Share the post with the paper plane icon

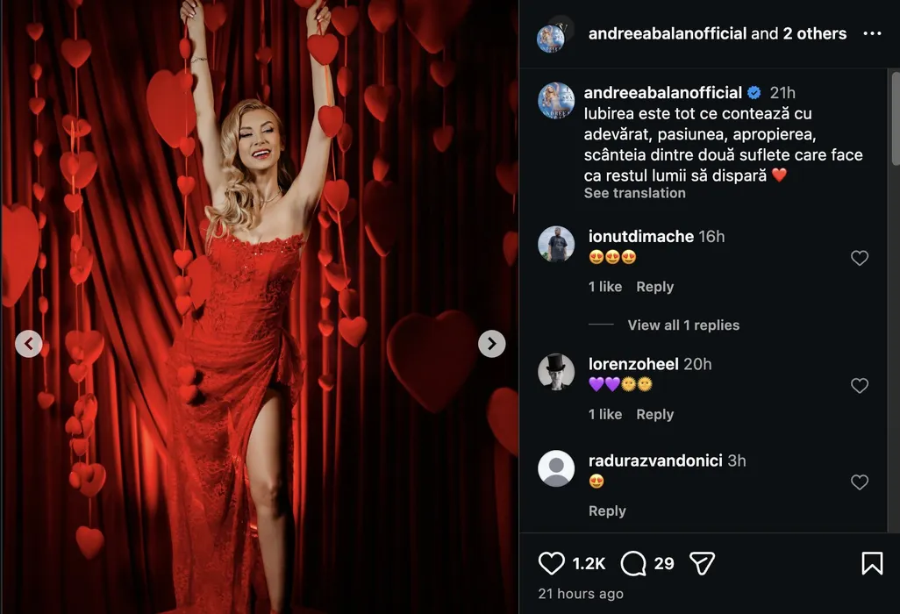[x=702, y=563]
